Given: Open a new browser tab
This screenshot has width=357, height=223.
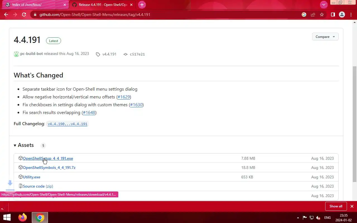Looking at the screenshot, I should (x=142, y=5).
